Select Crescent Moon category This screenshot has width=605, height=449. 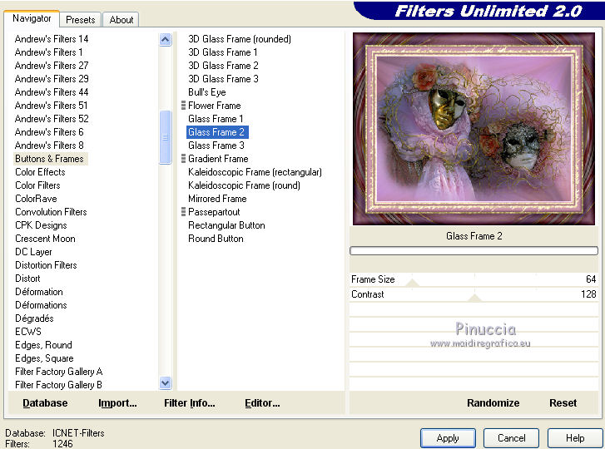pos(45,238)
